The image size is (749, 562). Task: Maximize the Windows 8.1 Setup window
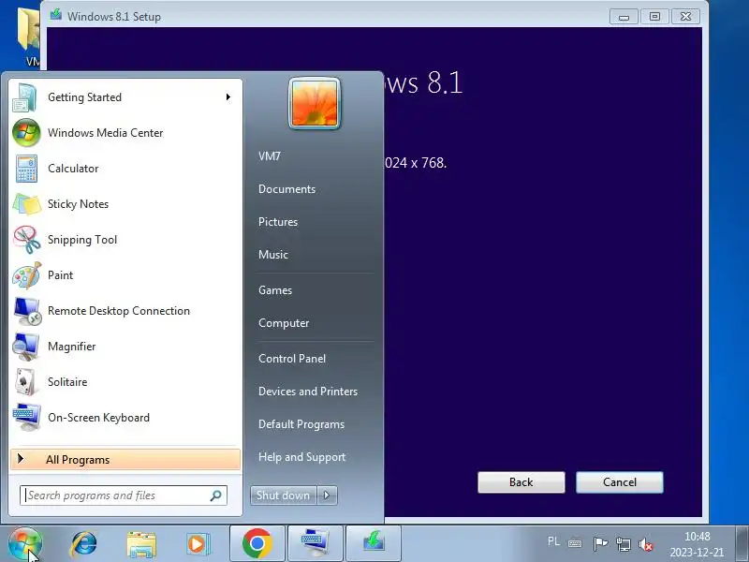pyautogui.click(x=654, y=17)
